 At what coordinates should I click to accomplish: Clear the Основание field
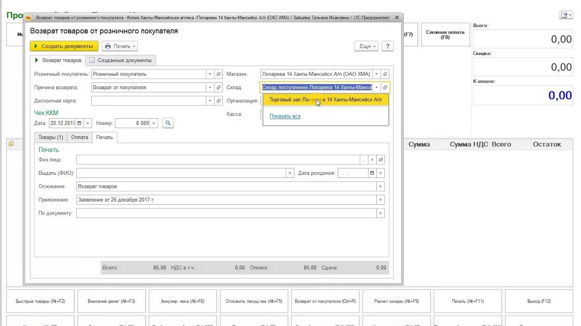pyautogui.click(x=381, y=187)
